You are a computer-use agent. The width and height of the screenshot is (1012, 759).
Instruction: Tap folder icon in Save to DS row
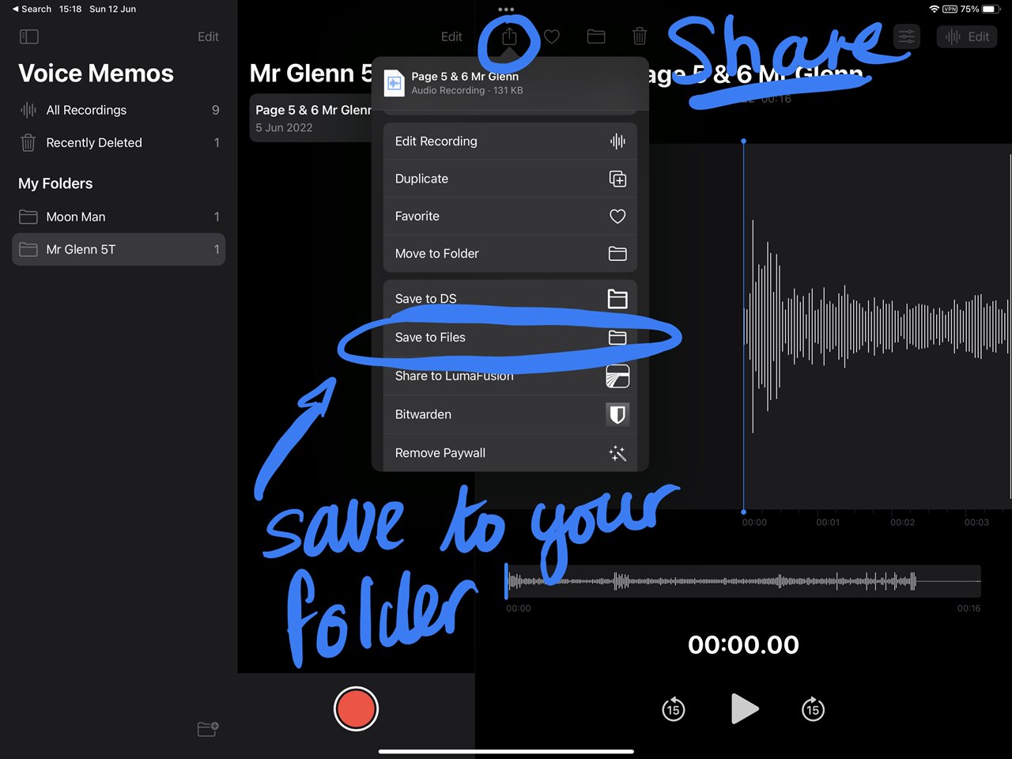[617, 298]
